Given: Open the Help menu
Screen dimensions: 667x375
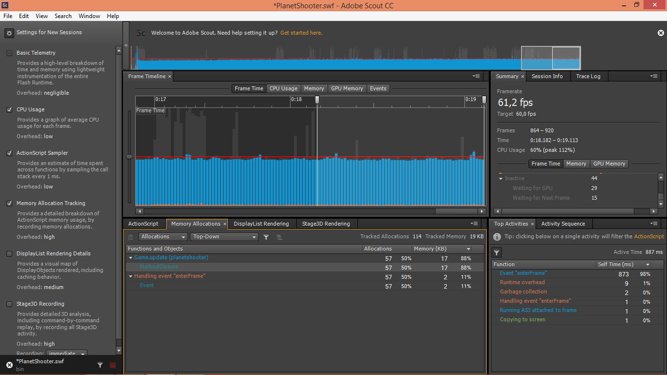Looking at the screenshot, I should click(113, 16).
